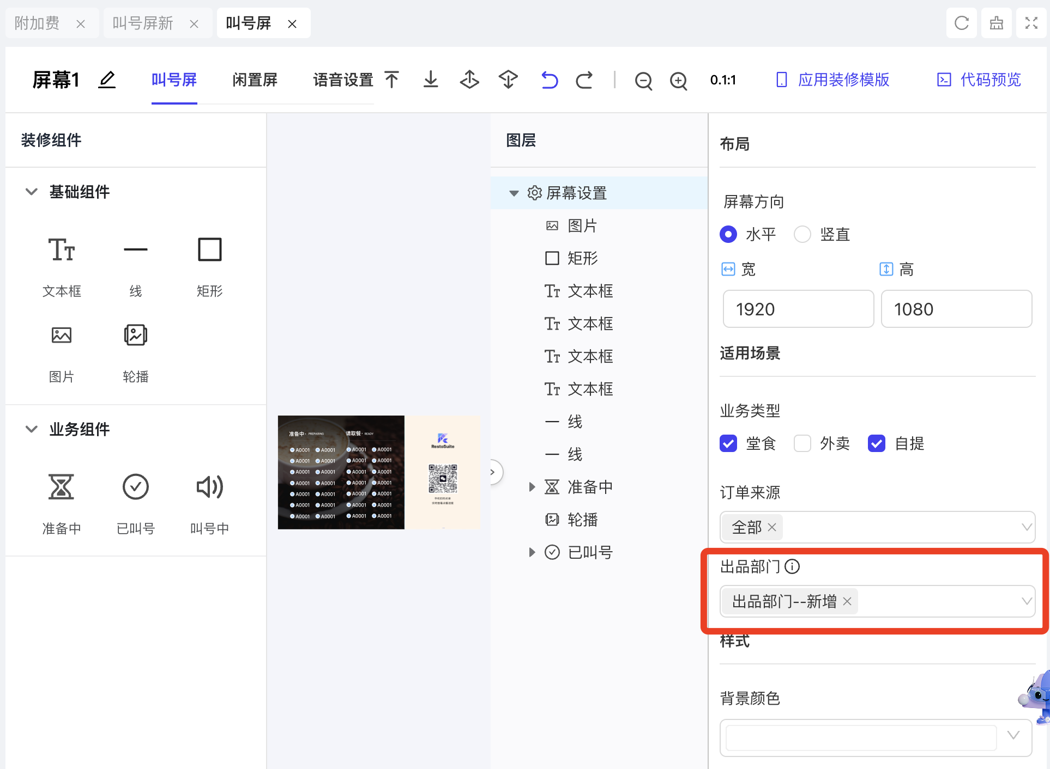Choose the 准备中 hourglass component
1050x769 pixels.
coord(61,487)
